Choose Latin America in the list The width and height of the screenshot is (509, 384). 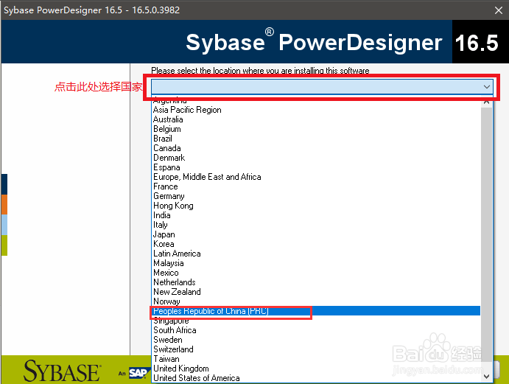pyautogui.click(x=317, y=254)
